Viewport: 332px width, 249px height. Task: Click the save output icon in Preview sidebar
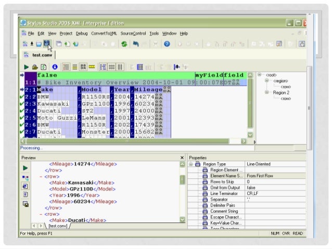coord(25,204)
